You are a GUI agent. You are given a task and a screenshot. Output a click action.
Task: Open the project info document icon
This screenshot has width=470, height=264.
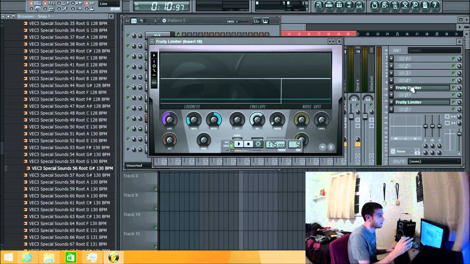pyautogui.click(x=425, y=5)
